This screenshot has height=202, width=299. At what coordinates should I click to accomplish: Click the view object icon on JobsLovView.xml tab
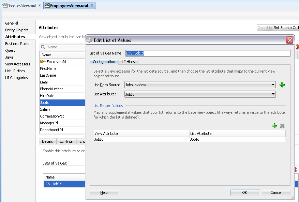5,5
